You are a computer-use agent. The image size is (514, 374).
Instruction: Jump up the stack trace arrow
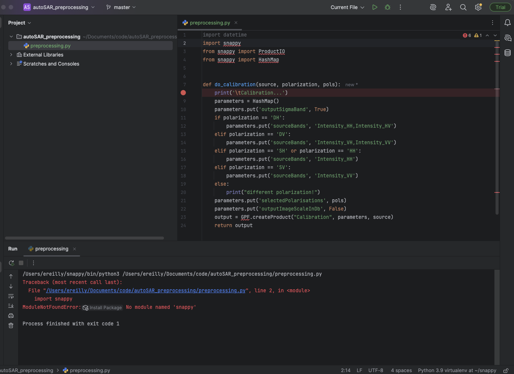tap(11, 276)
